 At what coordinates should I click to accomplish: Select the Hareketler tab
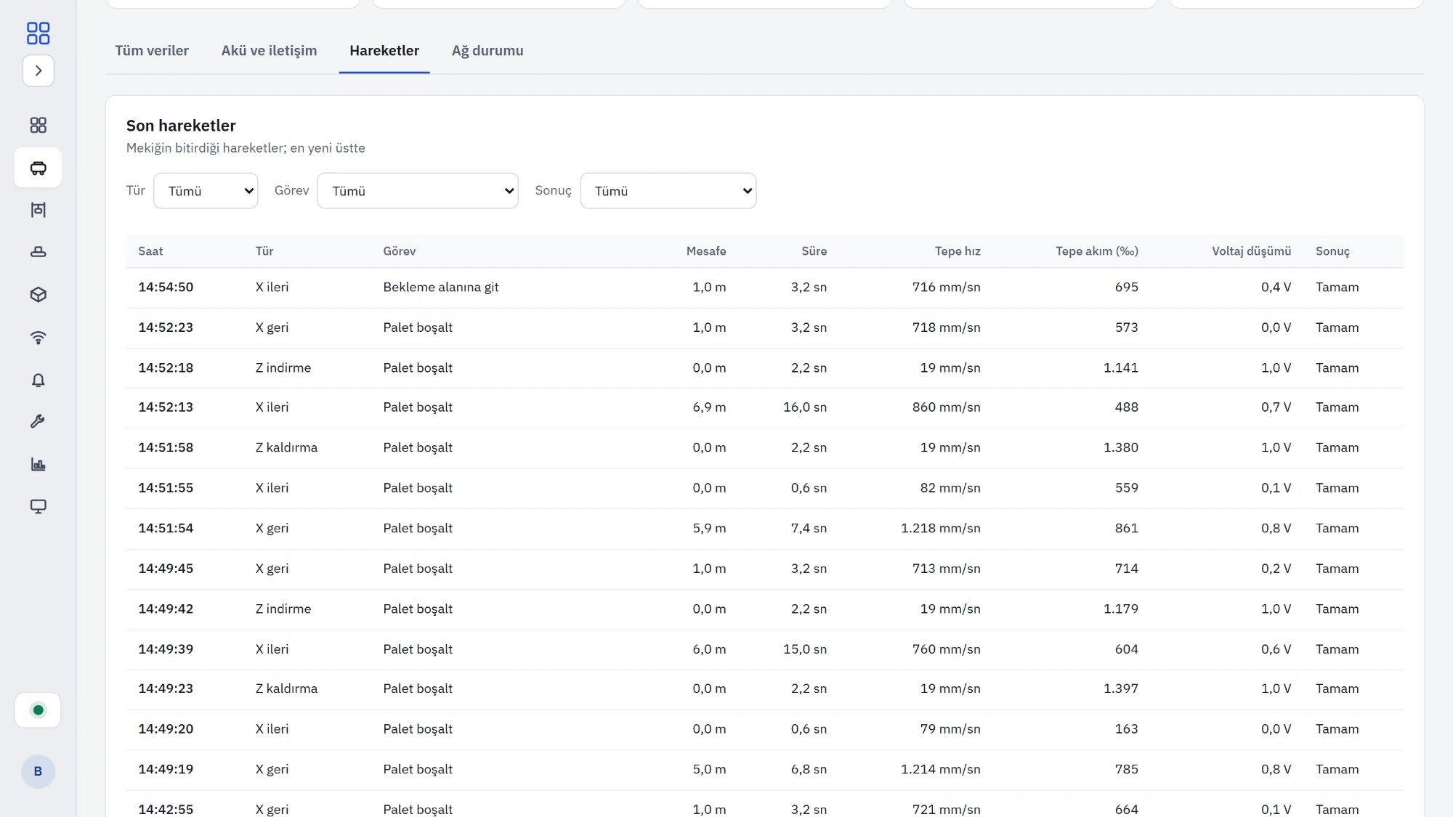click(384, 51)
